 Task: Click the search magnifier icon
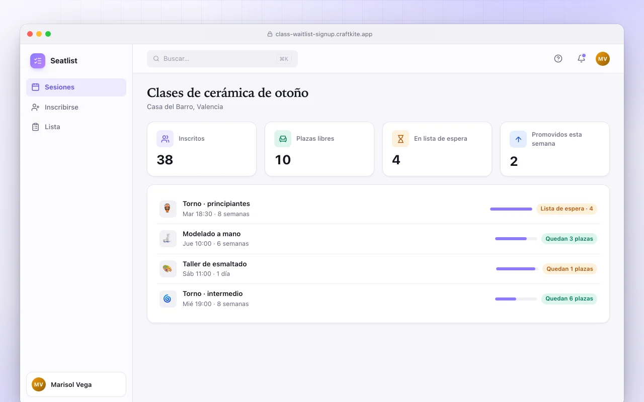tap(156, 59)
